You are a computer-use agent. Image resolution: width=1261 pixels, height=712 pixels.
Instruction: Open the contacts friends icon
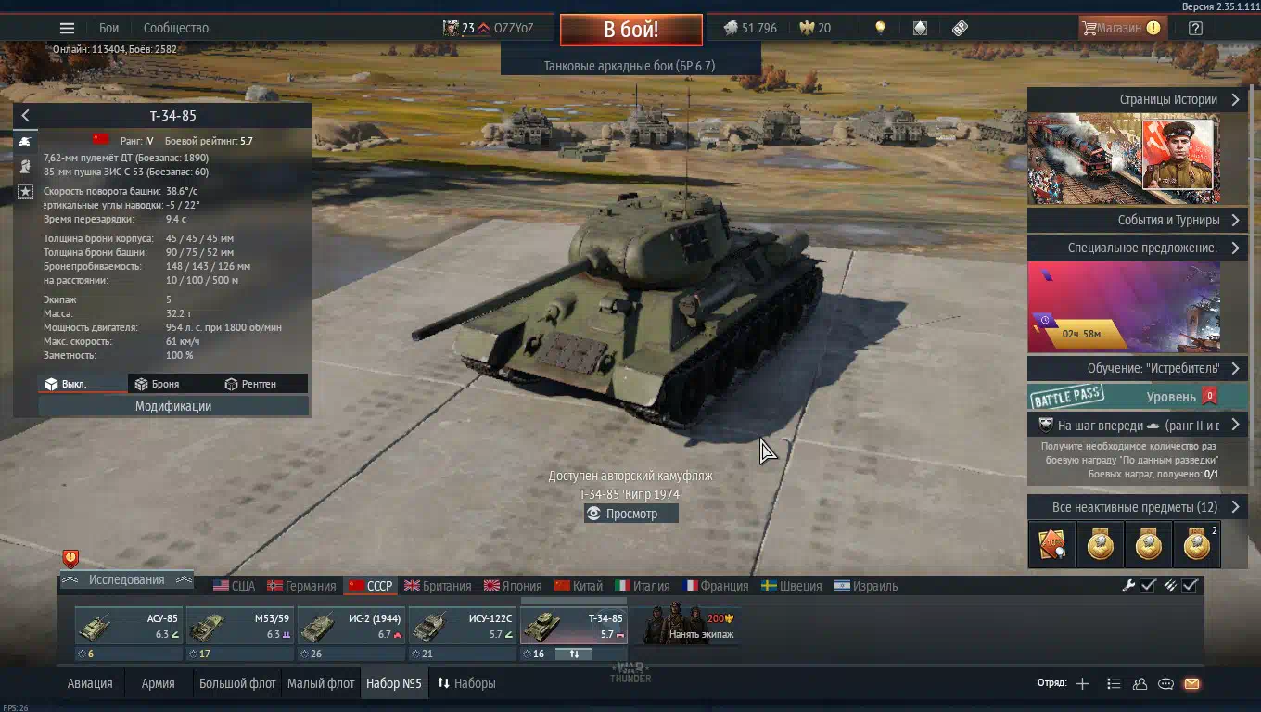[x=1140, y=683]
